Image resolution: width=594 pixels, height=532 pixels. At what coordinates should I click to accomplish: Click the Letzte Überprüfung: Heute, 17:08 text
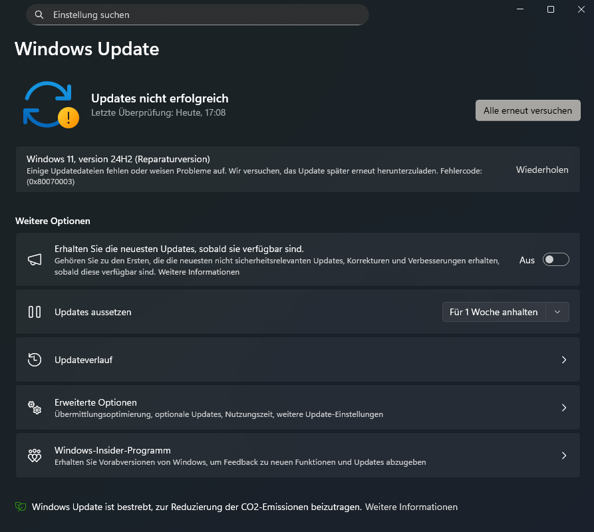(158, 112)
